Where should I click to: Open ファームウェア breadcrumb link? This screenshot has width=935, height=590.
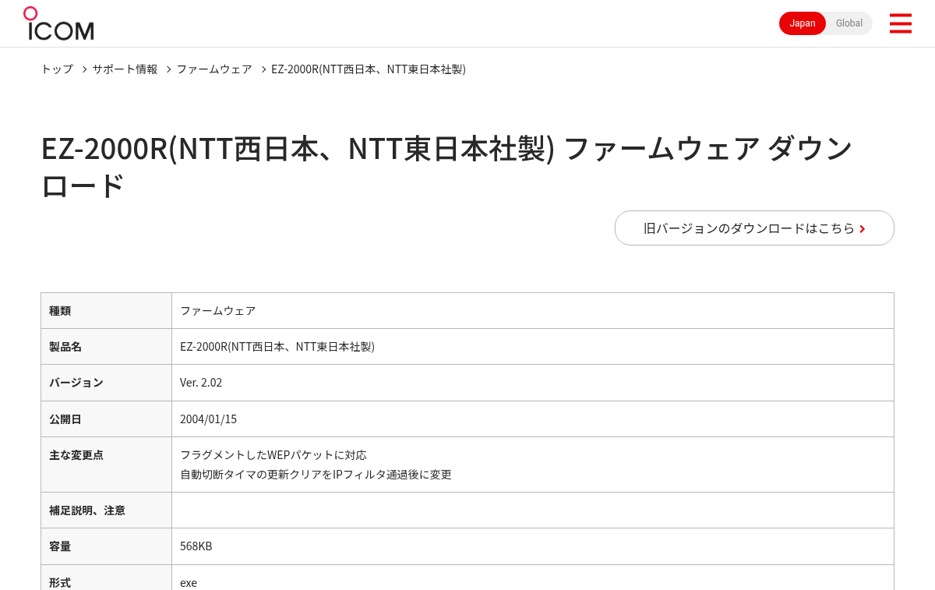pos(214,69)
